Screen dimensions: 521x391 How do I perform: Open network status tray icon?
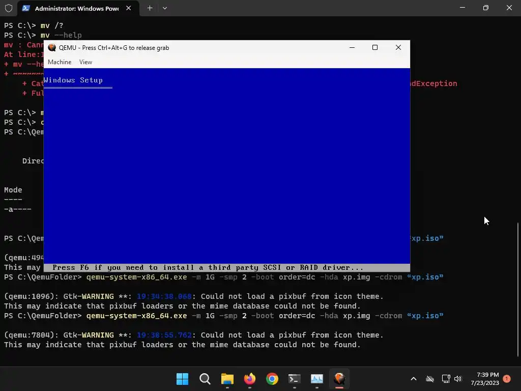446,379
